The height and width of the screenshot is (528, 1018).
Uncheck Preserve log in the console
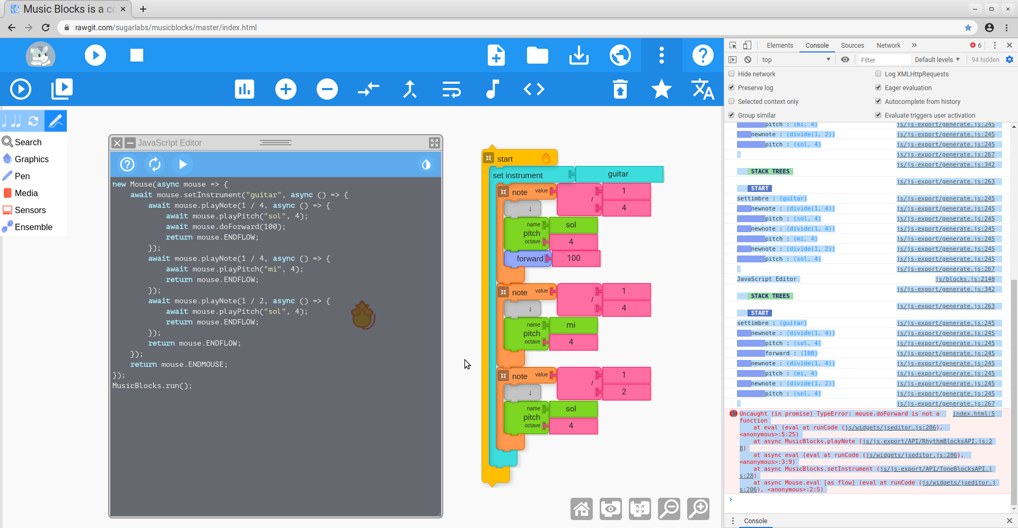point(732,87)
